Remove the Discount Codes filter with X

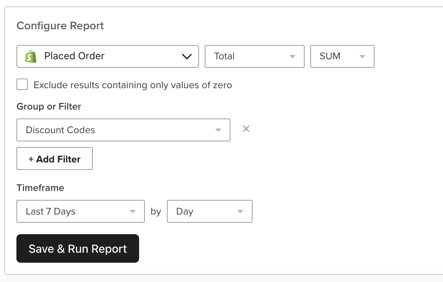246,129
